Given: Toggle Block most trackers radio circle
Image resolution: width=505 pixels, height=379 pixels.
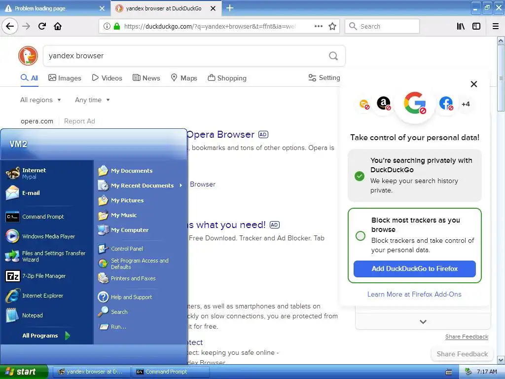Looking at the screenshot, I should click(x=361, y=235).
